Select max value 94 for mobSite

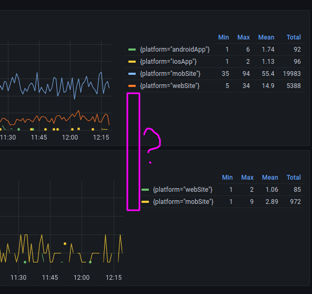pos(246,74)
